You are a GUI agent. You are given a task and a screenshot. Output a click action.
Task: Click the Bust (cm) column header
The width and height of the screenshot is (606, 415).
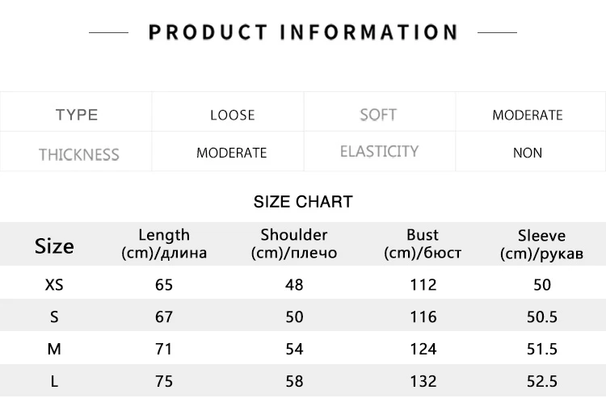(423, 244)
